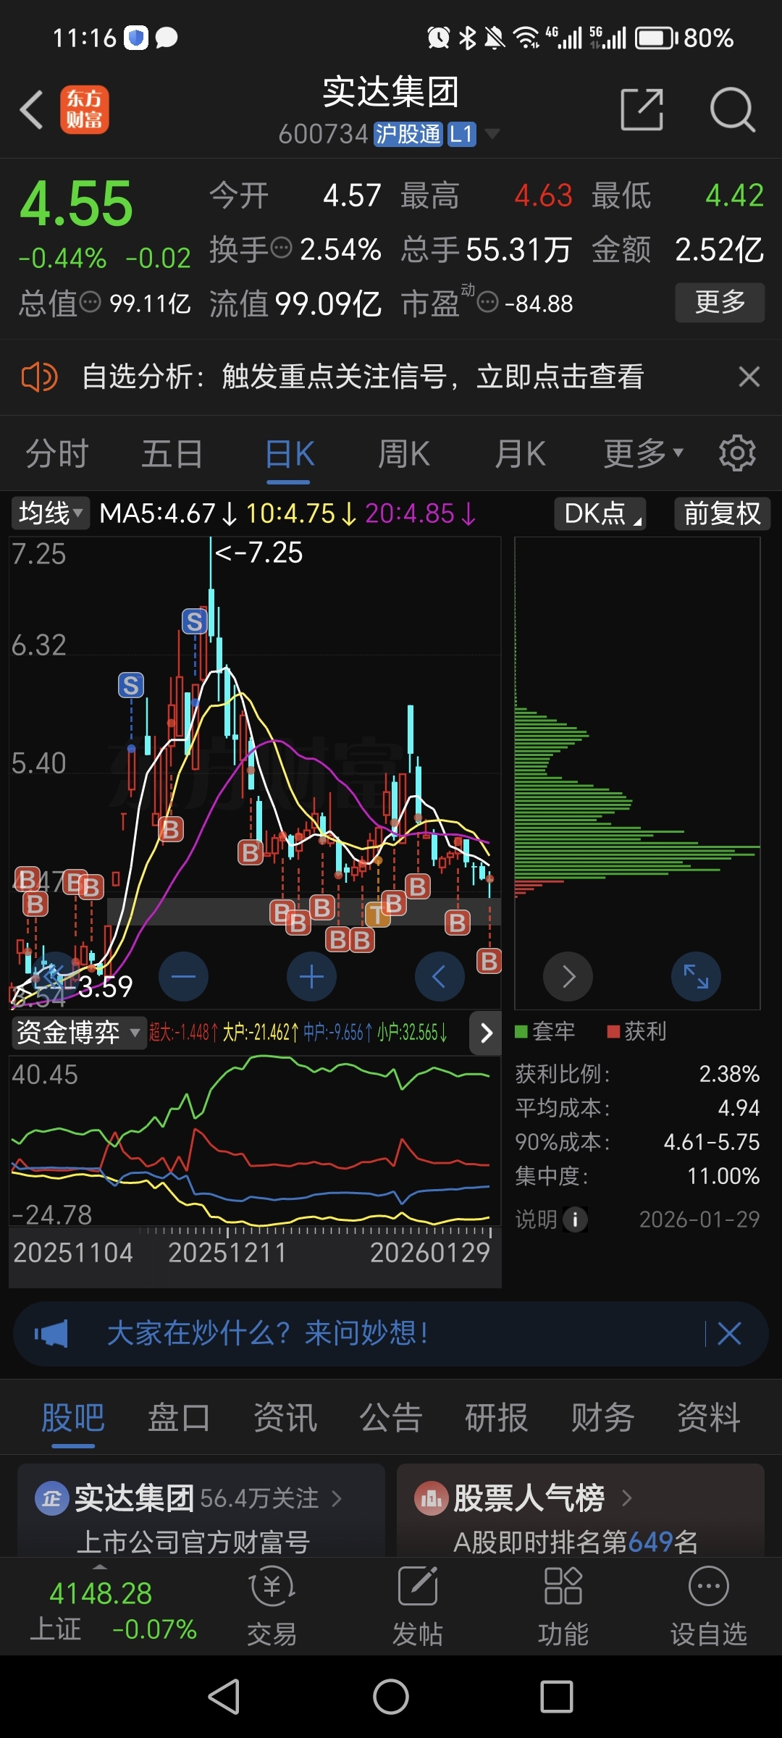Tap 沪股通 badge

pyautogui.click(x=408, y=134)
